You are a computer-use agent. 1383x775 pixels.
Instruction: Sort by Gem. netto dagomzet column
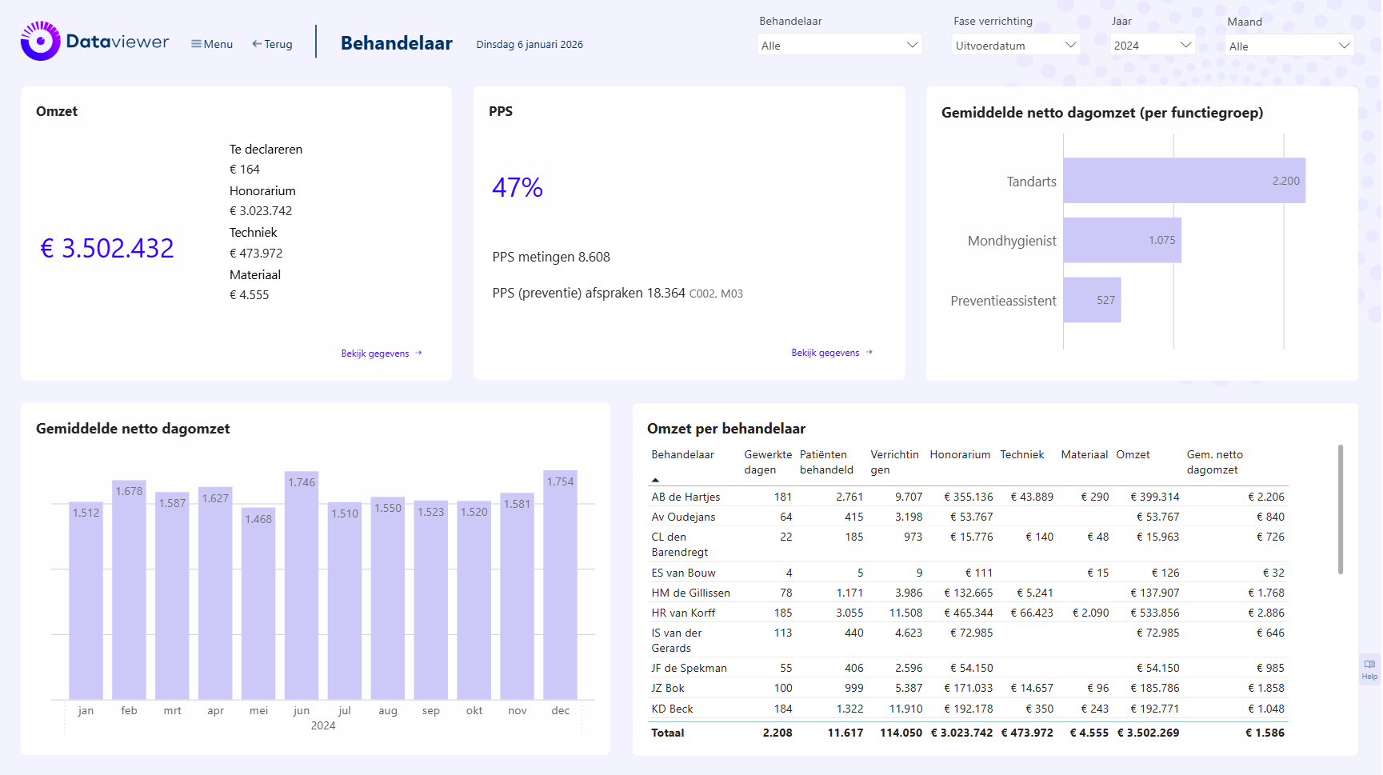coord(1214,461)
